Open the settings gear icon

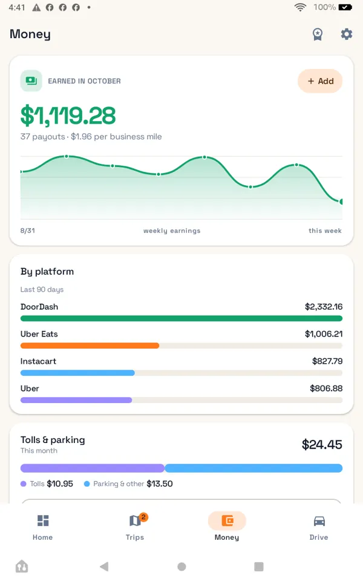click(x=346, y=34)
